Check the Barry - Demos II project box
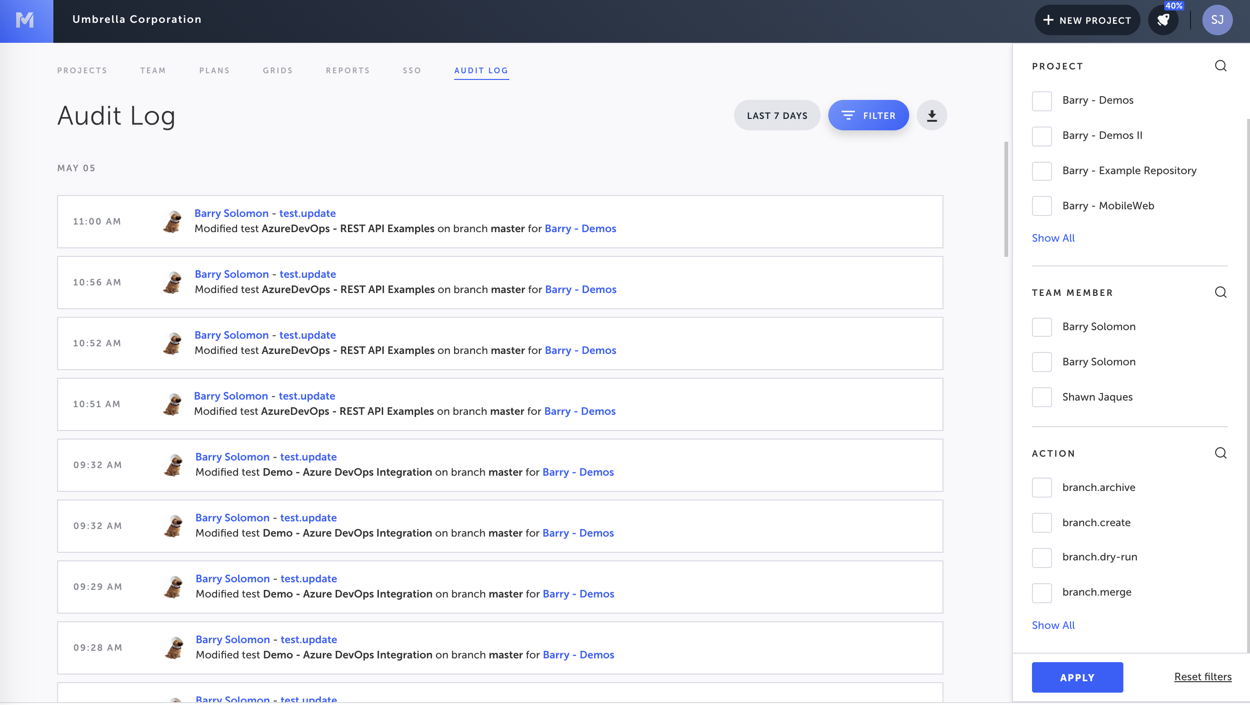Viewport: 1250px width, 705px height. [1042, 136]
